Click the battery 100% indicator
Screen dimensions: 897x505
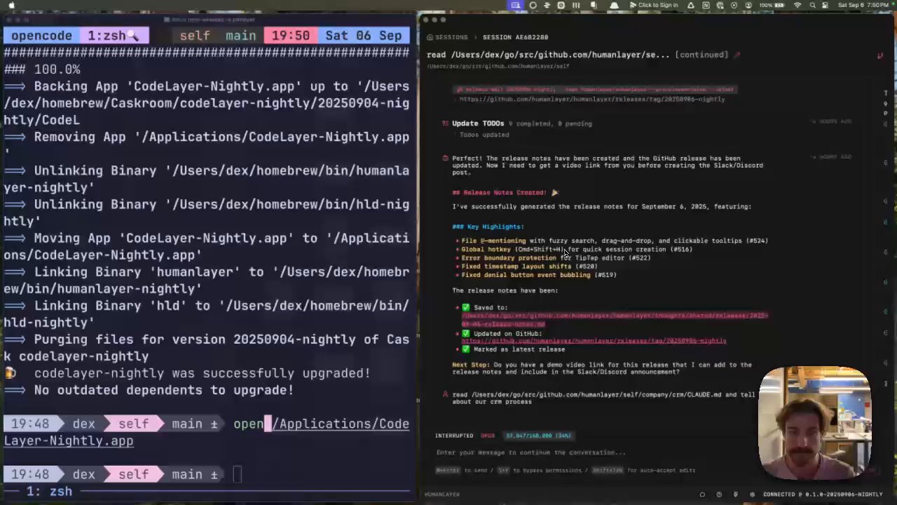pyautogui.click(x=772, y=5)
